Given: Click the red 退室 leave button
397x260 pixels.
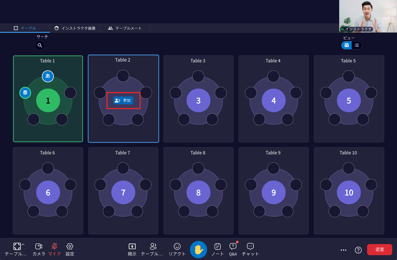Looking at the screenshot, I should pyautogui.click(x=380, y=249).
